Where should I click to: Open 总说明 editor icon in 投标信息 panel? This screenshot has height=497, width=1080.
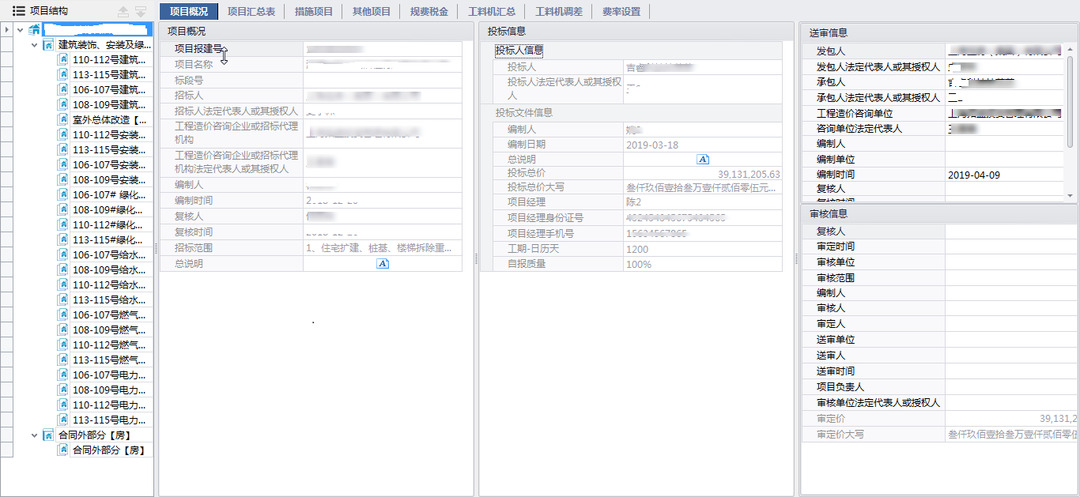click(703, 160)
